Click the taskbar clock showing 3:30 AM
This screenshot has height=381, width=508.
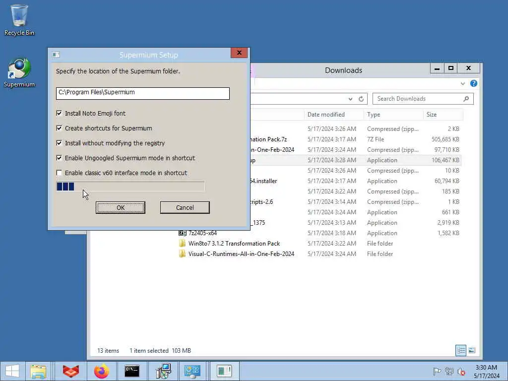point(486,371)
